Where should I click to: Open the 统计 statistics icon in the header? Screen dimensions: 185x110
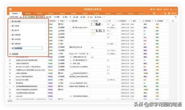(x=166, y=9)
